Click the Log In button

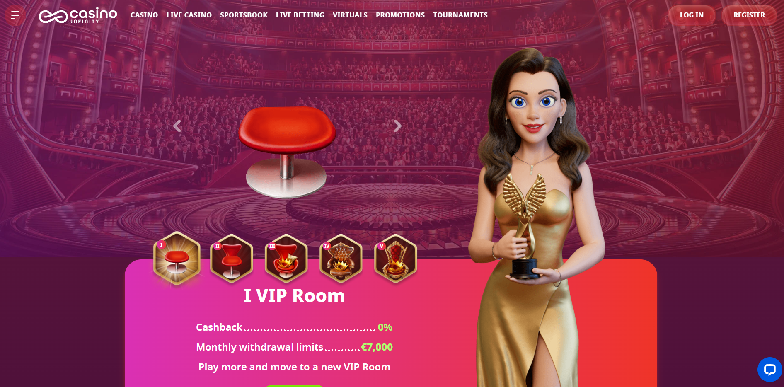[692, 15]
